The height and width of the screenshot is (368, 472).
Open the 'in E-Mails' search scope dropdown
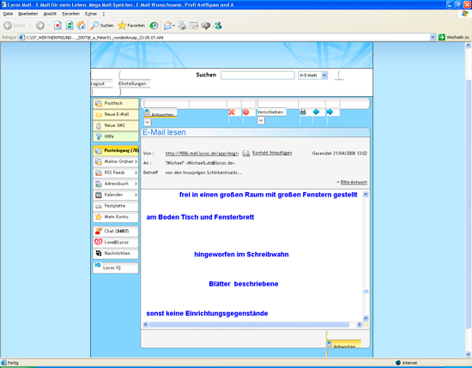tap(312, 75)
